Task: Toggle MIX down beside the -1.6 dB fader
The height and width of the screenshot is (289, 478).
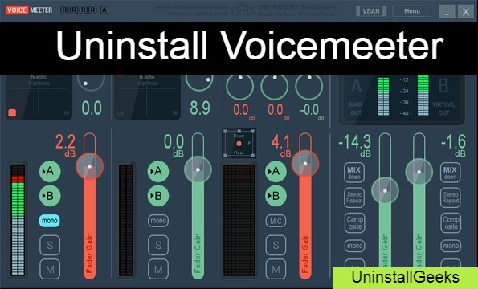Action: 450,173
